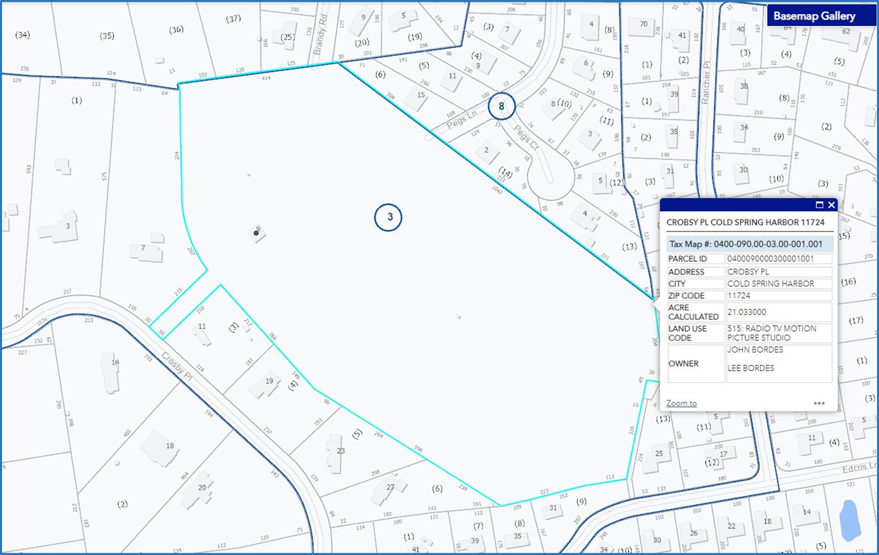The width and height of the screenshot is (879, 555).
Task: Click the PARCEL ID value field
Action: point(778,259)
